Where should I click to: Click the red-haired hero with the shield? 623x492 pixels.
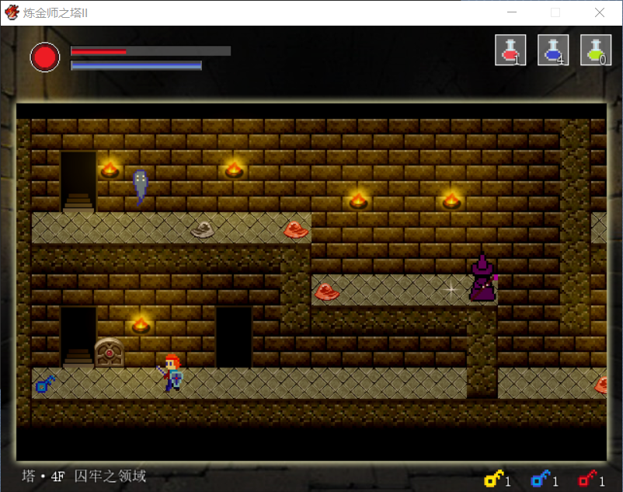[x=171, y=373]
